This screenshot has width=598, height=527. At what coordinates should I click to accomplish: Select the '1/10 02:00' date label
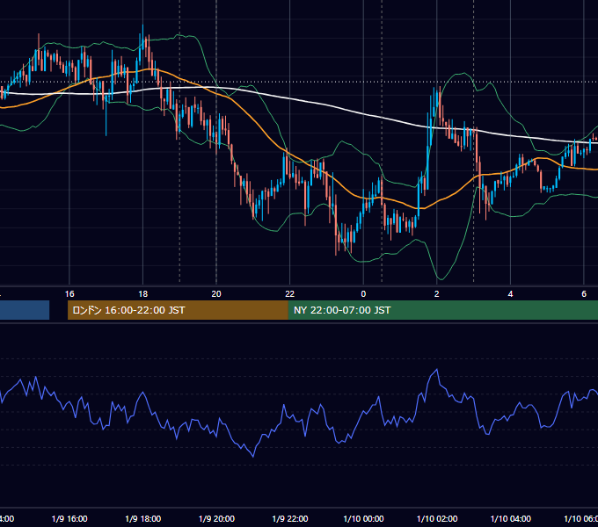tap(437, 518)
